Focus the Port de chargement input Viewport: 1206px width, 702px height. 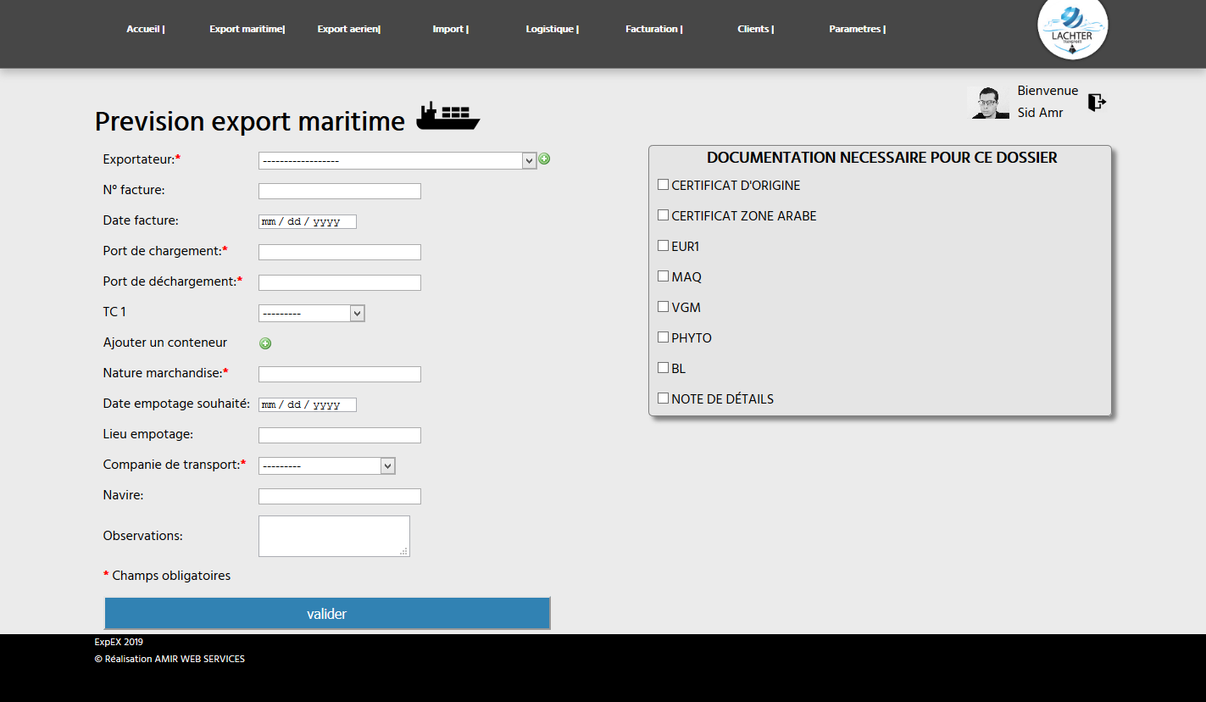[x=339, y=253]
